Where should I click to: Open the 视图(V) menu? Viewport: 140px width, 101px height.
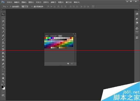[61, 2]
